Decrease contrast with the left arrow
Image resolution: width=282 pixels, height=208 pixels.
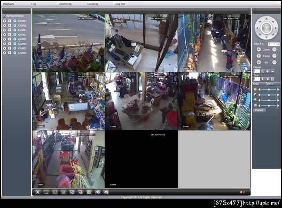coord(259,95)
